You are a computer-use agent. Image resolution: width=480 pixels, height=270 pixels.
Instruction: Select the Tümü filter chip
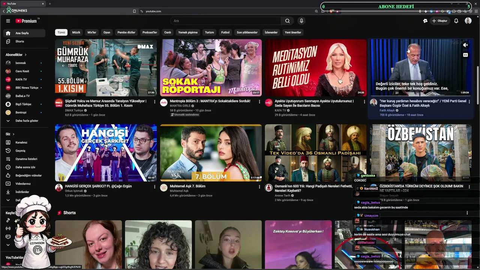tap(61, 32)
